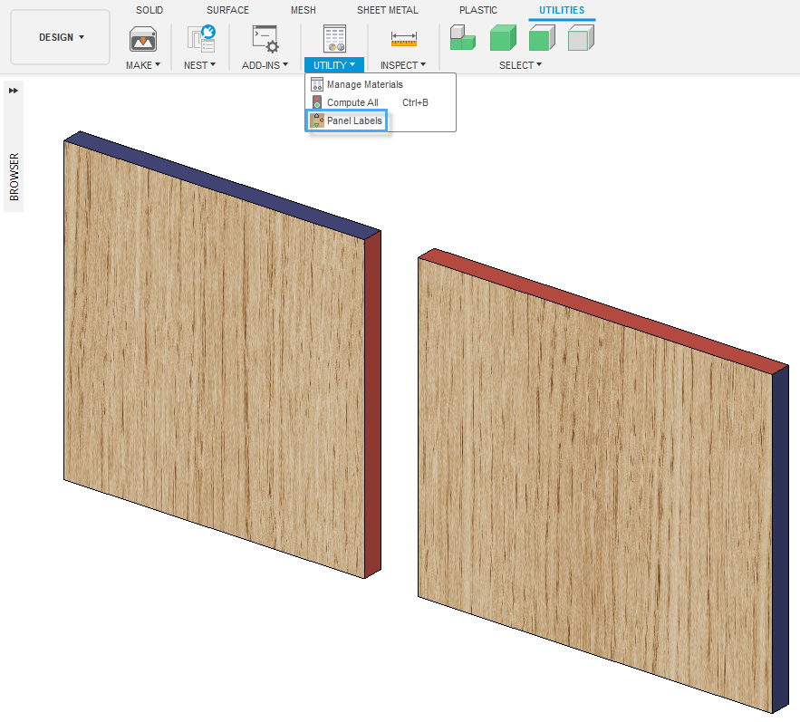Click the fully green cube selection icon
The height and width of the screenshot is (722, 800).
[503, 38]
